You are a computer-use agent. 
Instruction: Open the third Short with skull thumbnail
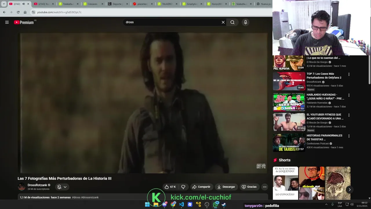pyautogui.click(x=338, y=183)
